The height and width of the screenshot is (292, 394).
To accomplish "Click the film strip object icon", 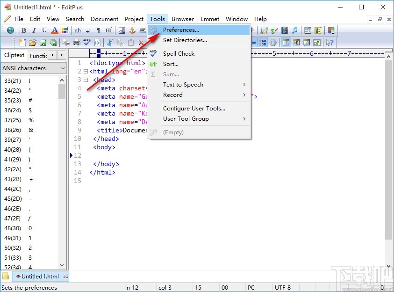I will [285, 30].
